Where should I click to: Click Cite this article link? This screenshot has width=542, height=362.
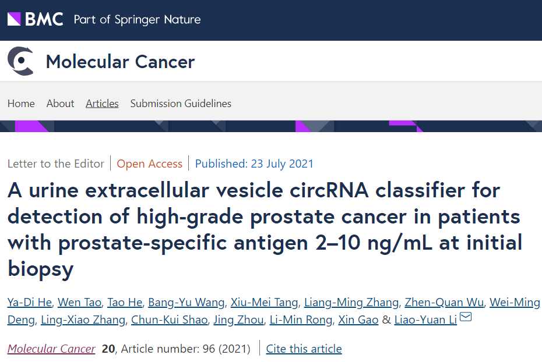304,349
